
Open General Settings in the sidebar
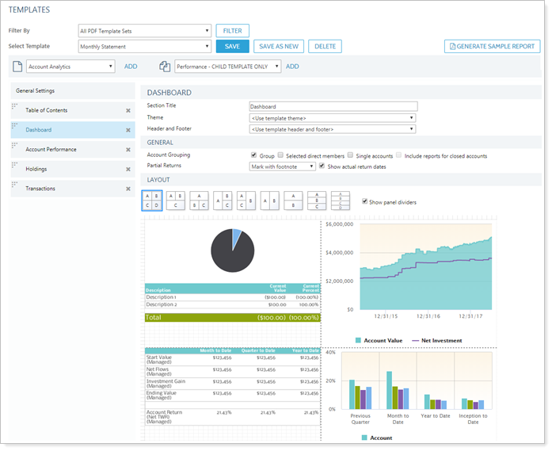click(36, 91)
